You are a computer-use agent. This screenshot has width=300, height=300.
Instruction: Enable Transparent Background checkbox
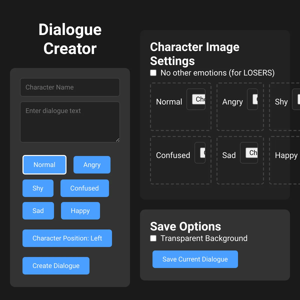(153, 238)
